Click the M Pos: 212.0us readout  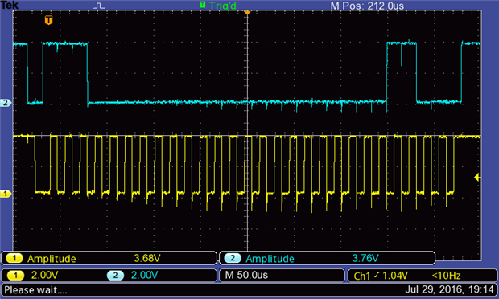(x=367, y=6)
